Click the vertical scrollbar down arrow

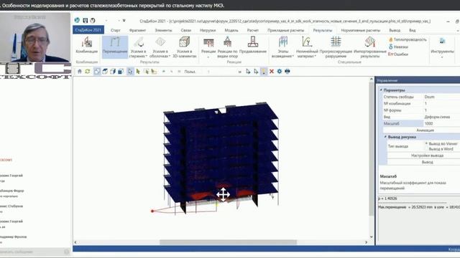(371, 237)
